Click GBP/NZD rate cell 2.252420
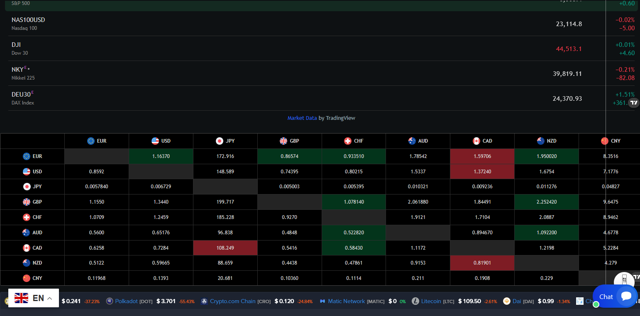The image size is (640, 316). [x=547, y=202]
